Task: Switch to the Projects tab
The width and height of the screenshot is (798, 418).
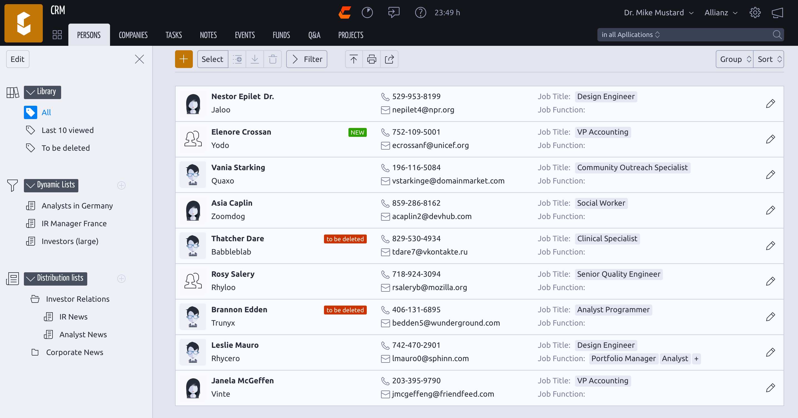Action: [x=351, y=35]
